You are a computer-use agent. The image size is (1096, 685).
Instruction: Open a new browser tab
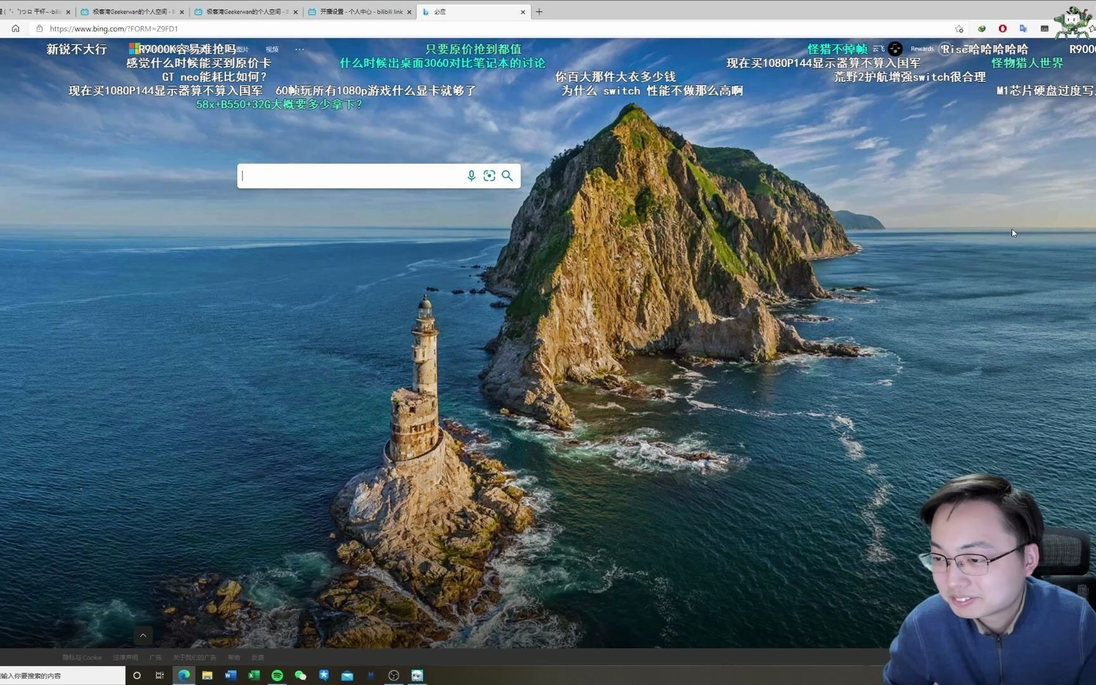[539, 11]
